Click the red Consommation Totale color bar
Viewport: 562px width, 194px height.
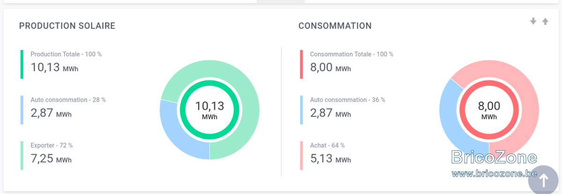click(x=302, y=64)
